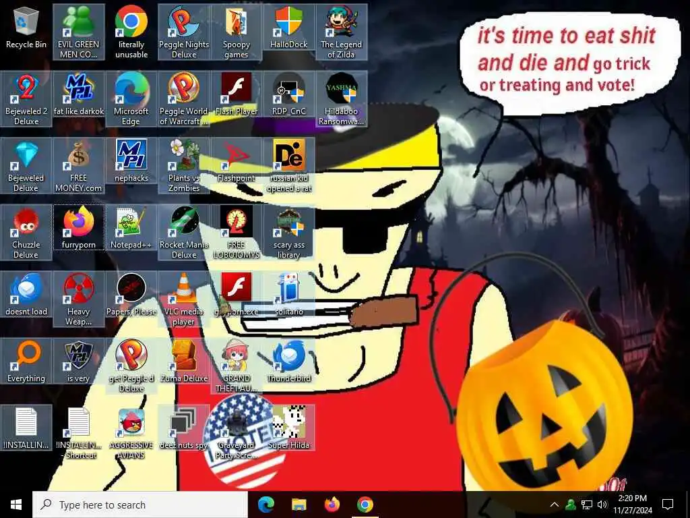Select the VLC media player shortcut
690x518 pixels.
[x=184, y=299]
